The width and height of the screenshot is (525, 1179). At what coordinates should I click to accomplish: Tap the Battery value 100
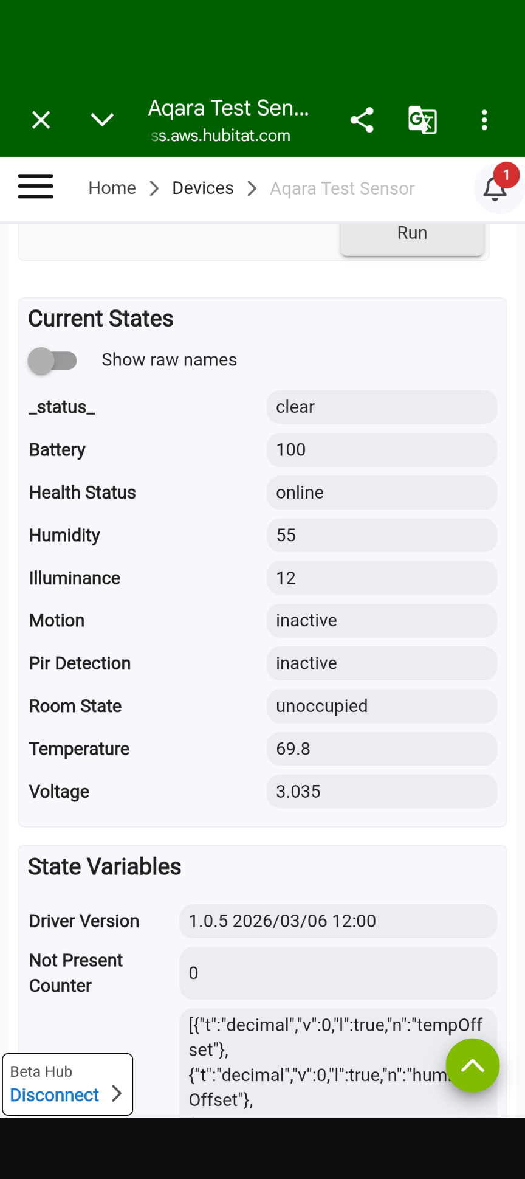point(382,450)
